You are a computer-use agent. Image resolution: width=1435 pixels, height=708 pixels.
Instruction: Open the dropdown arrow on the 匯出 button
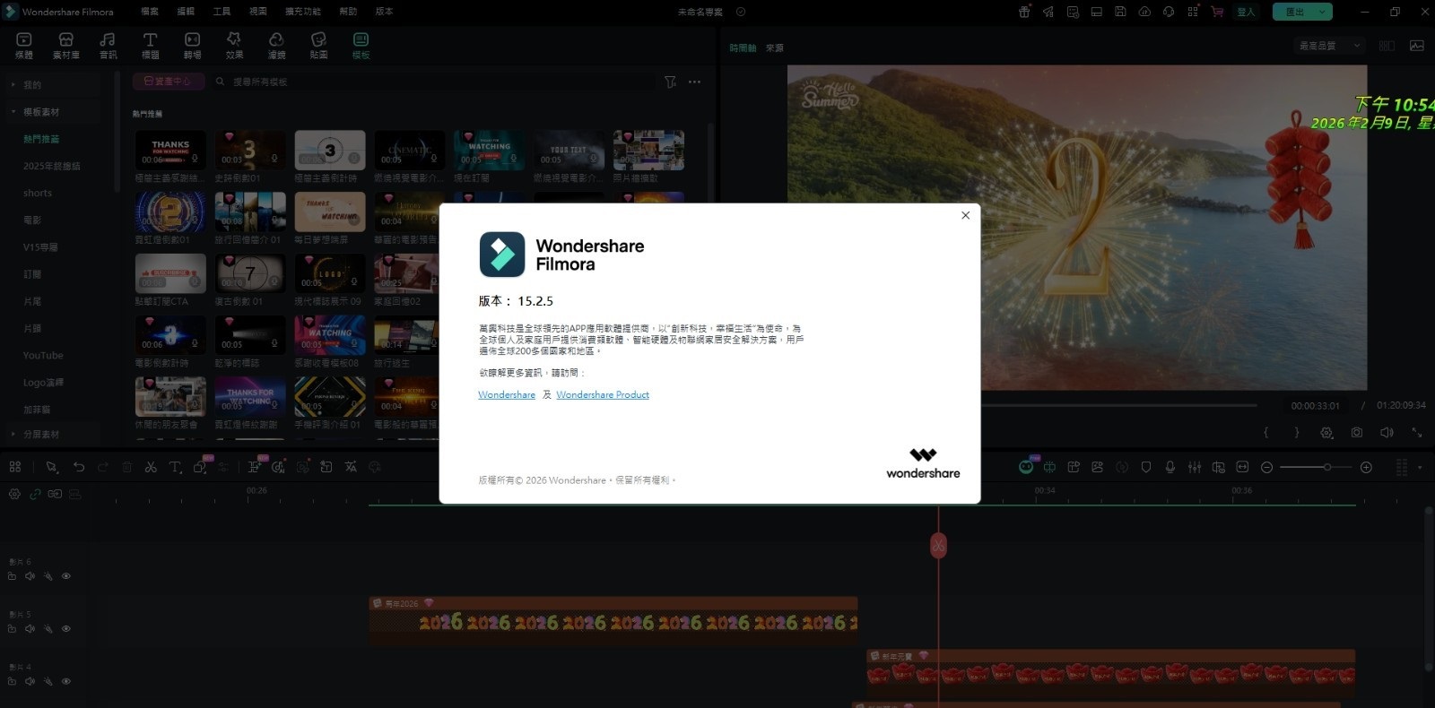pos(1322,12)
